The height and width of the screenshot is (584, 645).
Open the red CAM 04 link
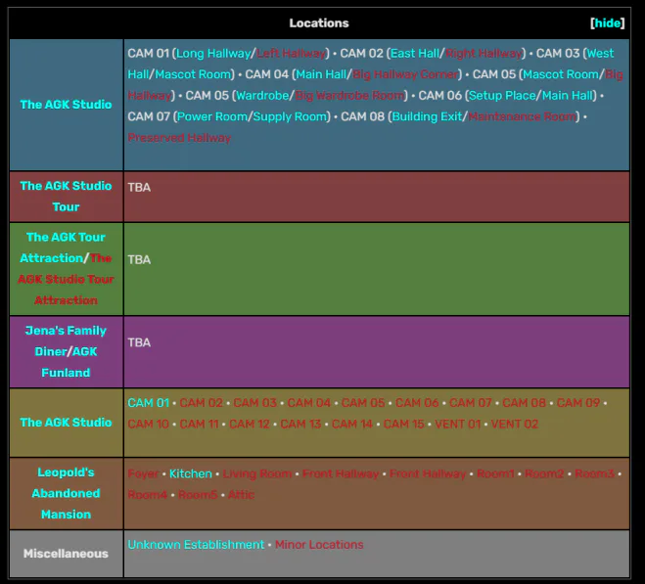pyautogui.click(x=309, y=403)
